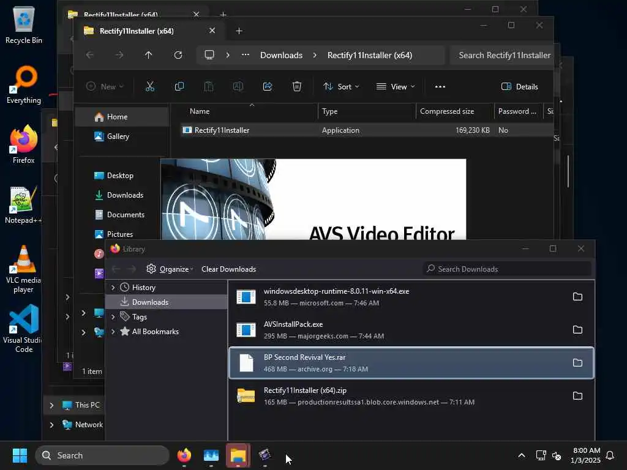Go up one folder level in Explorer
Image resolution: width=627 pixels, height=470 pixels.
click(x=148, y=55)
